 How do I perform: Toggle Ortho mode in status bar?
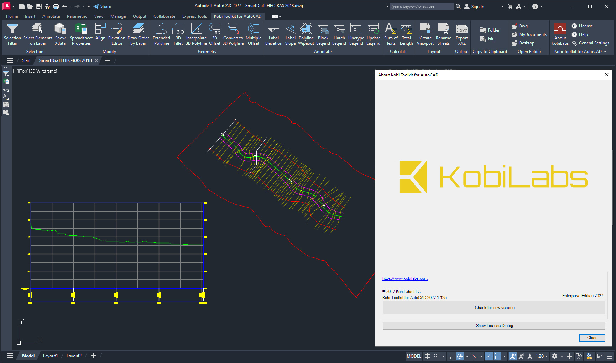[451, 356]
